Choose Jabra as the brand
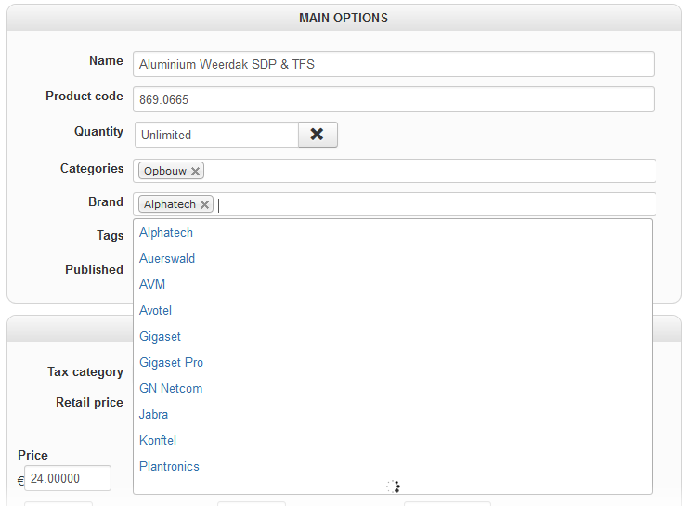 (153, 415)
